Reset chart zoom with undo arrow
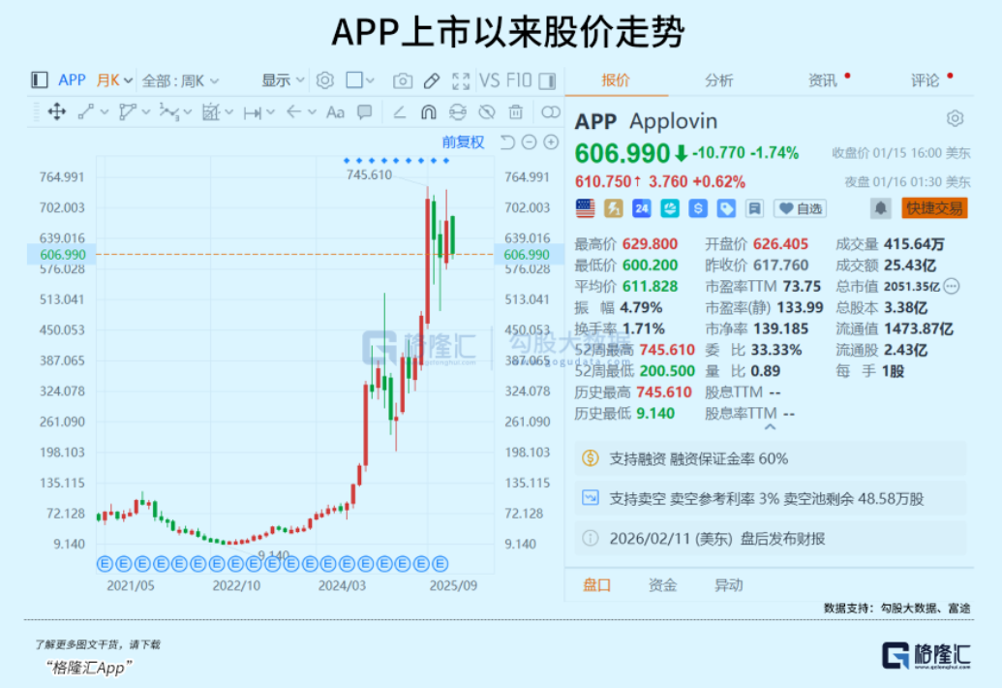1002x688 pixels. [507, 141]
